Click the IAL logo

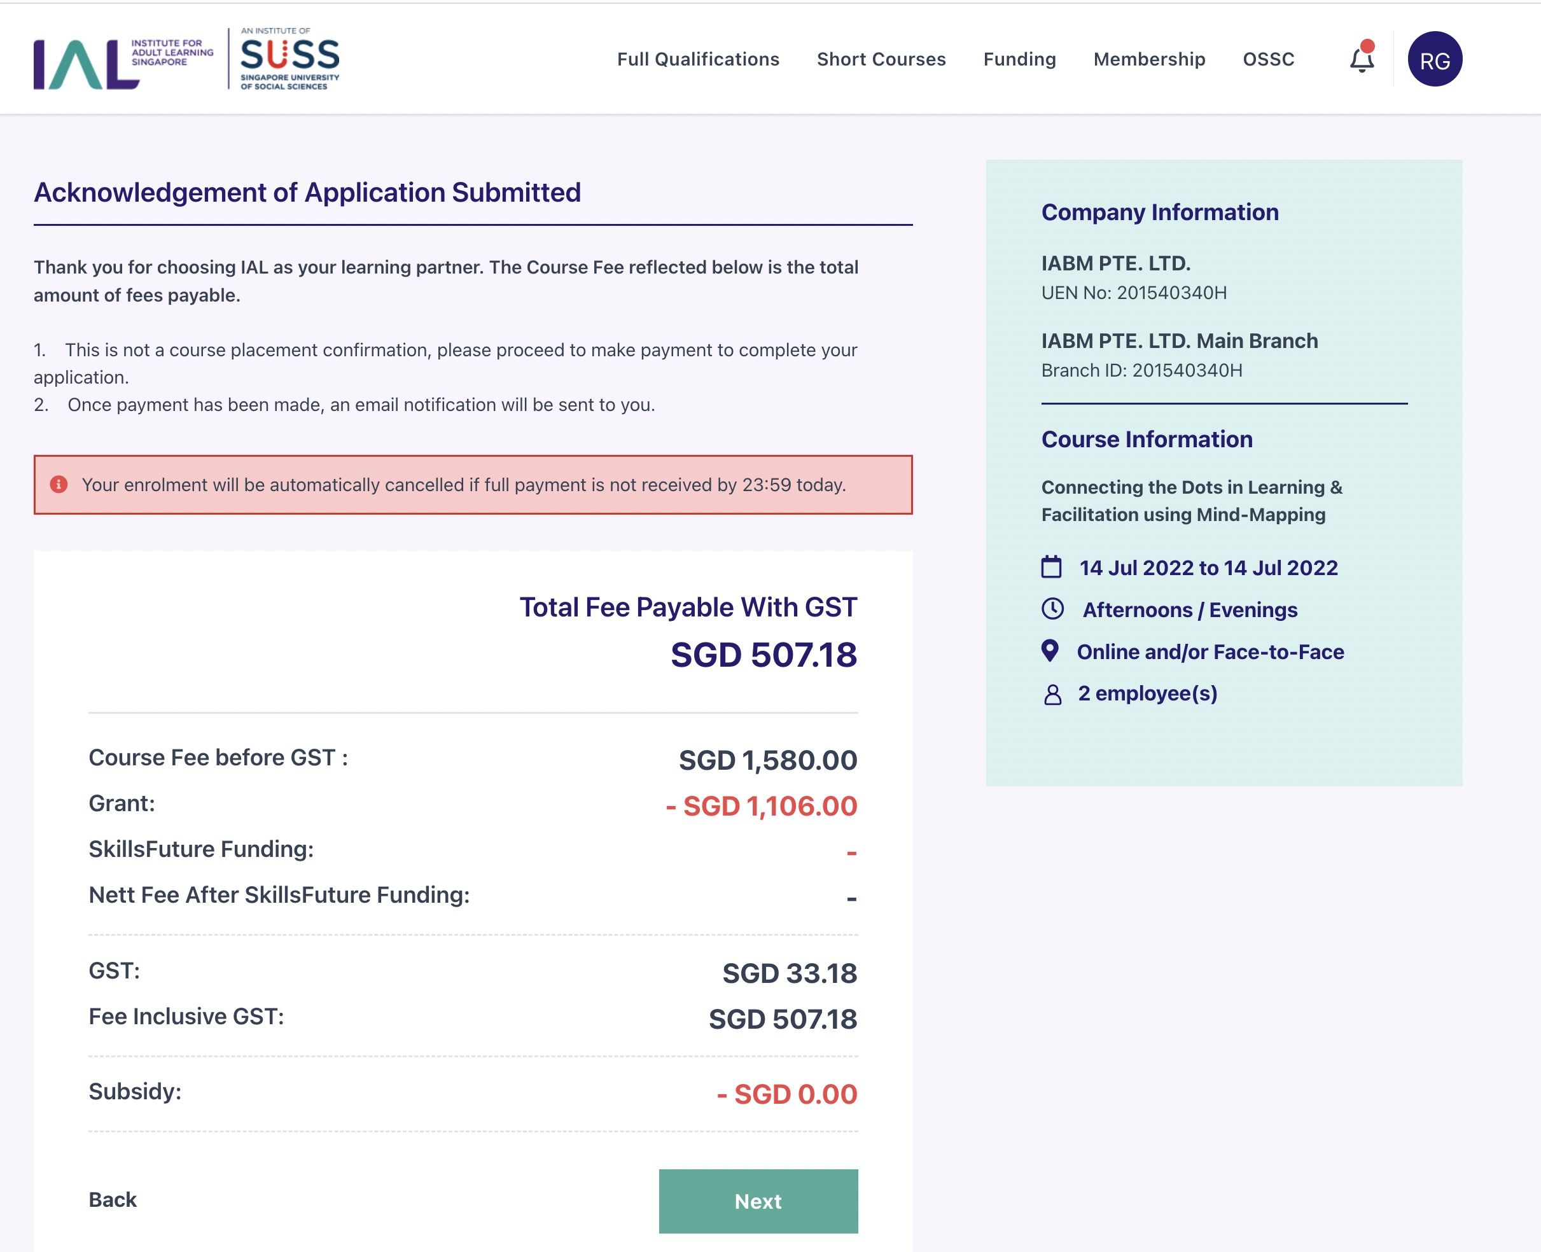point(123,64)
